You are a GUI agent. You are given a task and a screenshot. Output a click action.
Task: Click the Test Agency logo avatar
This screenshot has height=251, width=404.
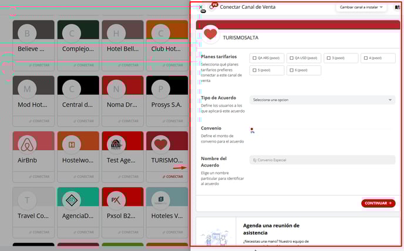(x=116, y=145)
